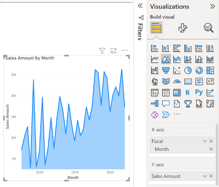Select the Decomposition tree visual

154,104
